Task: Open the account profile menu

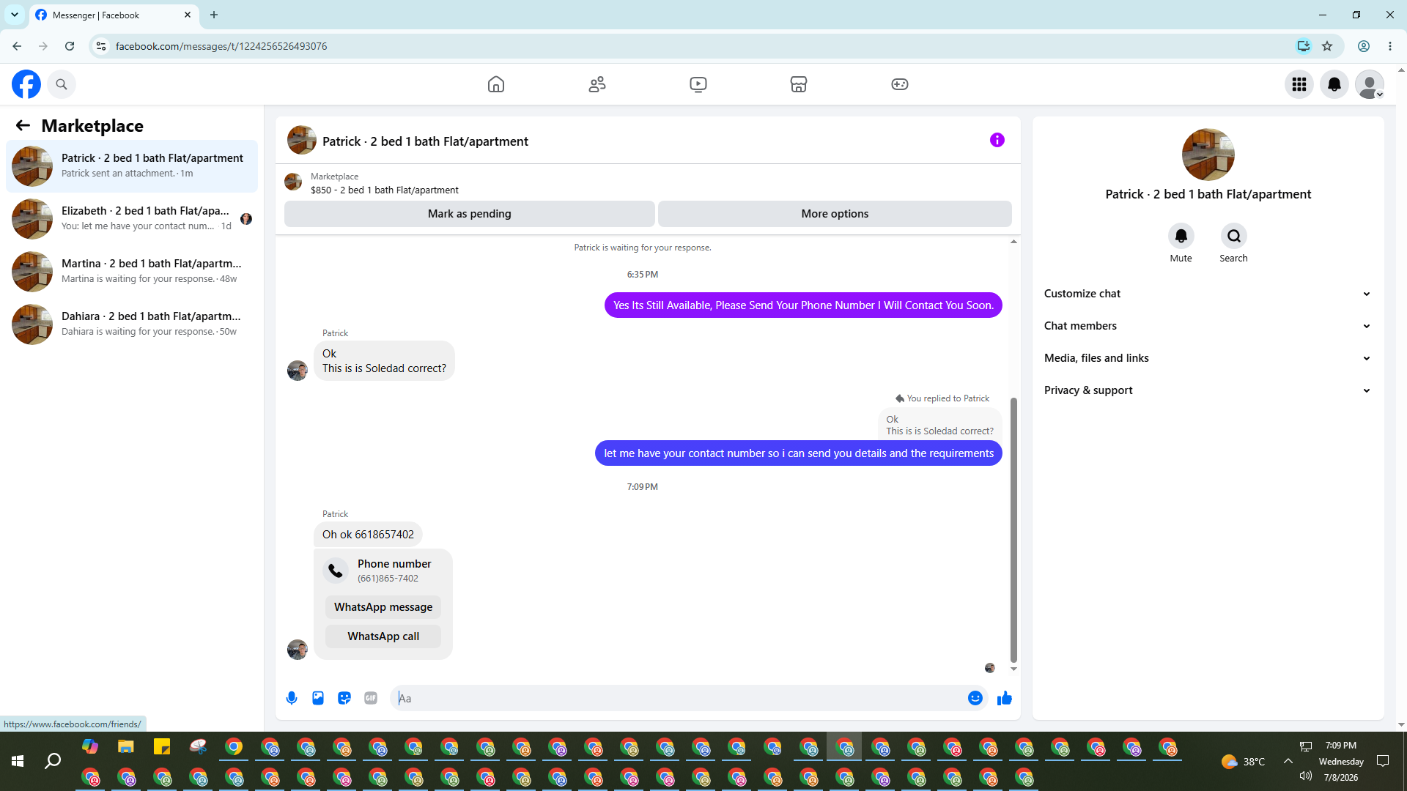Action: [1370, 84]
